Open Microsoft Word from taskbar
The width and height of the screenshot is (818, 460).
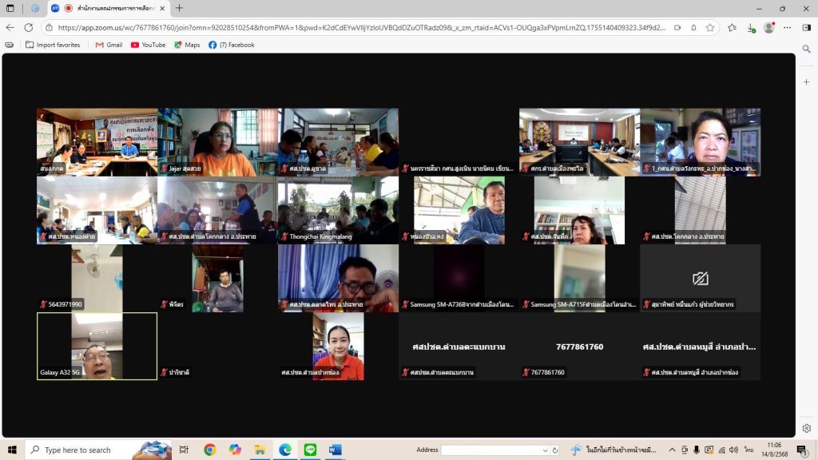coord(335,450)
